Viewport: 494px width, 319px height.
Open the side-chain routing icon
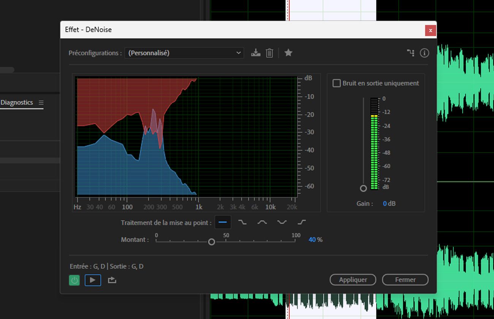pyautogui.click(x=411, y=53)
